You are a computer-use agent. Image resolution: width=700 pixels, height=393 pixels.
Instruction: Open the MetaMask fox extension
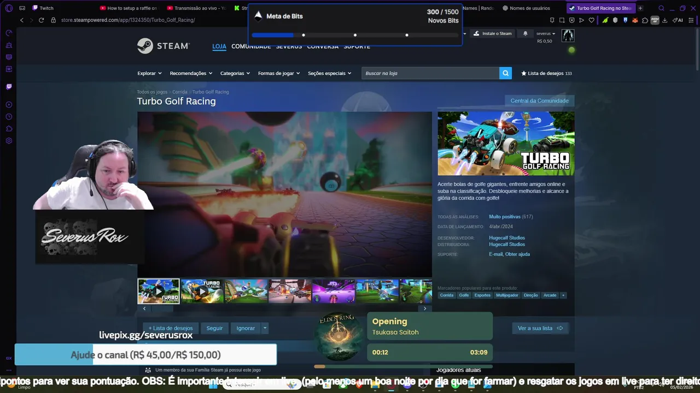635,20
